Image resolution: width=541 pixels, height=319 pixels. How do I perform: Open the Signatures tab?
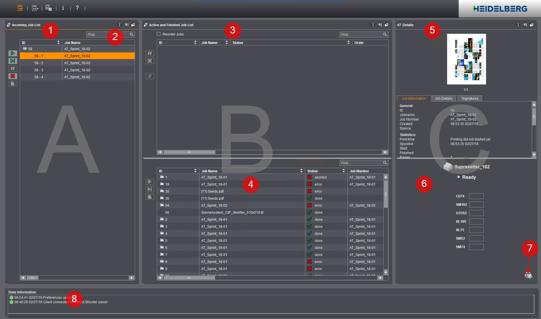pos(470,99)
